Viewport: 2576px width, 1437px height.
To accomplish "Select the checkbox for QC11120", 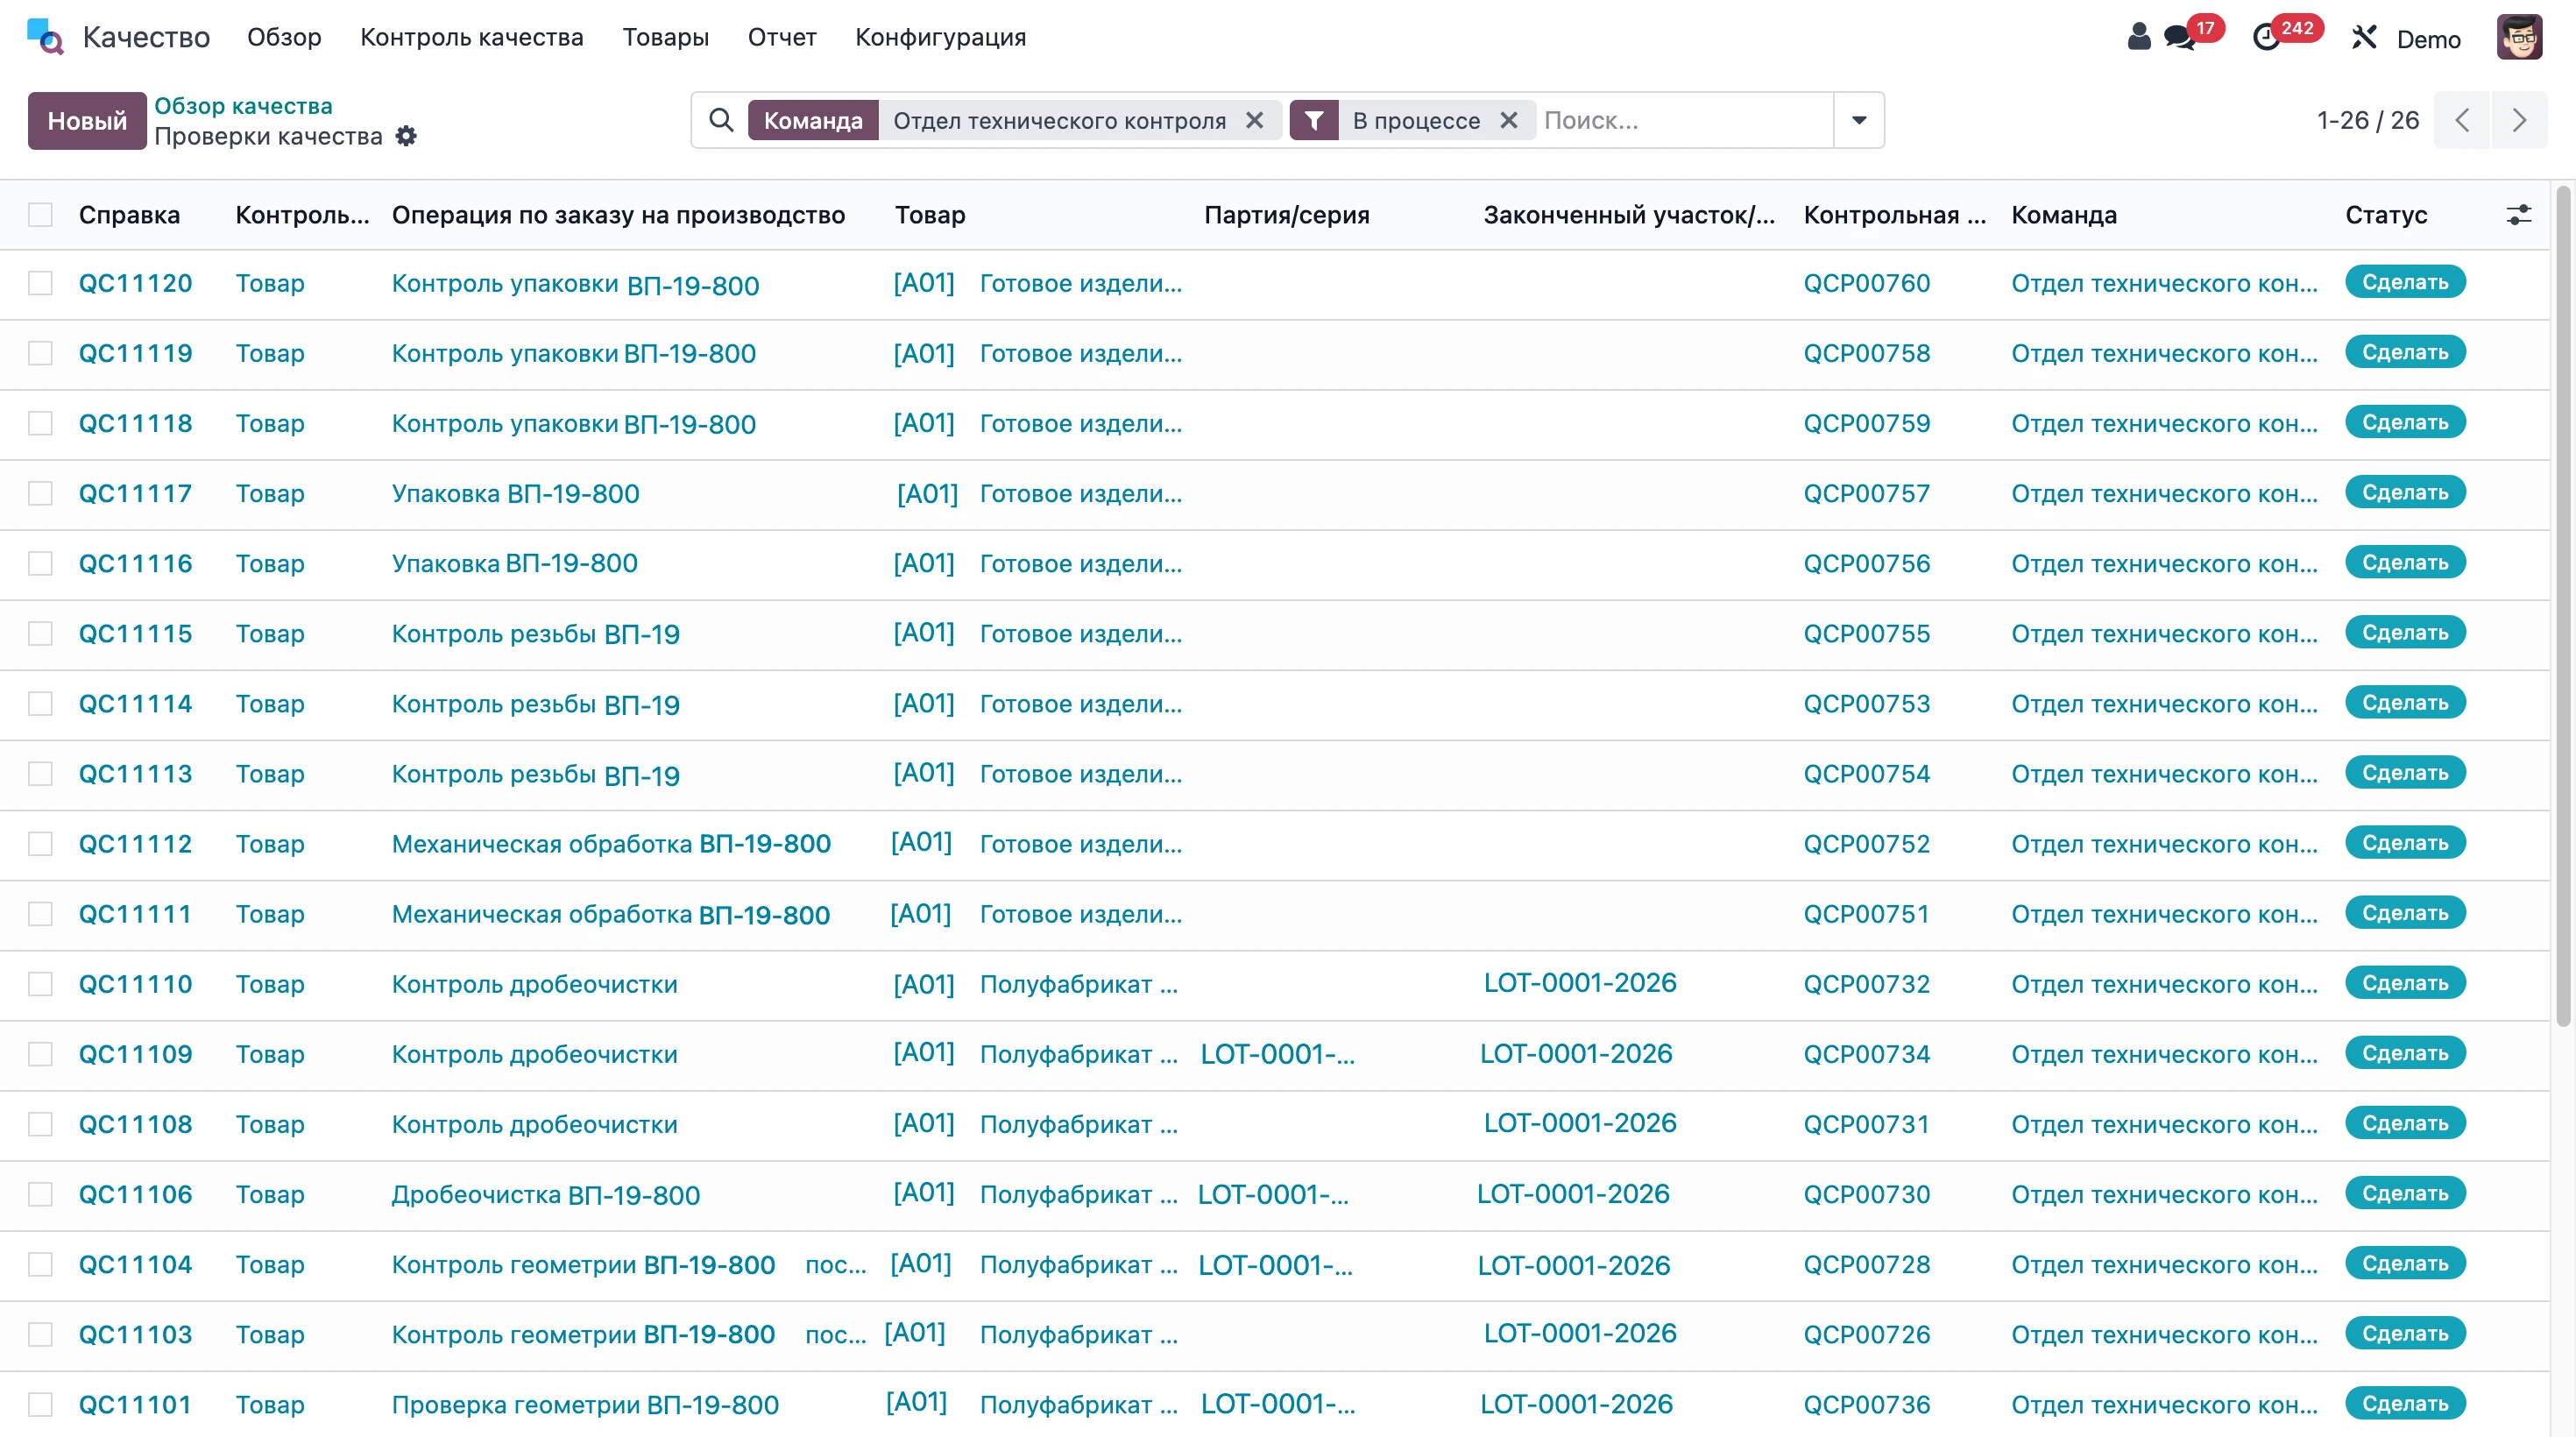I will coord(40,283).
